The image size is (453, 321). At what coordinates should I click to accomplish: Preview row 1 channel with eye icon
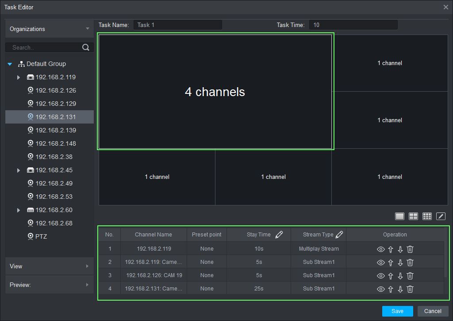point(381,249)
